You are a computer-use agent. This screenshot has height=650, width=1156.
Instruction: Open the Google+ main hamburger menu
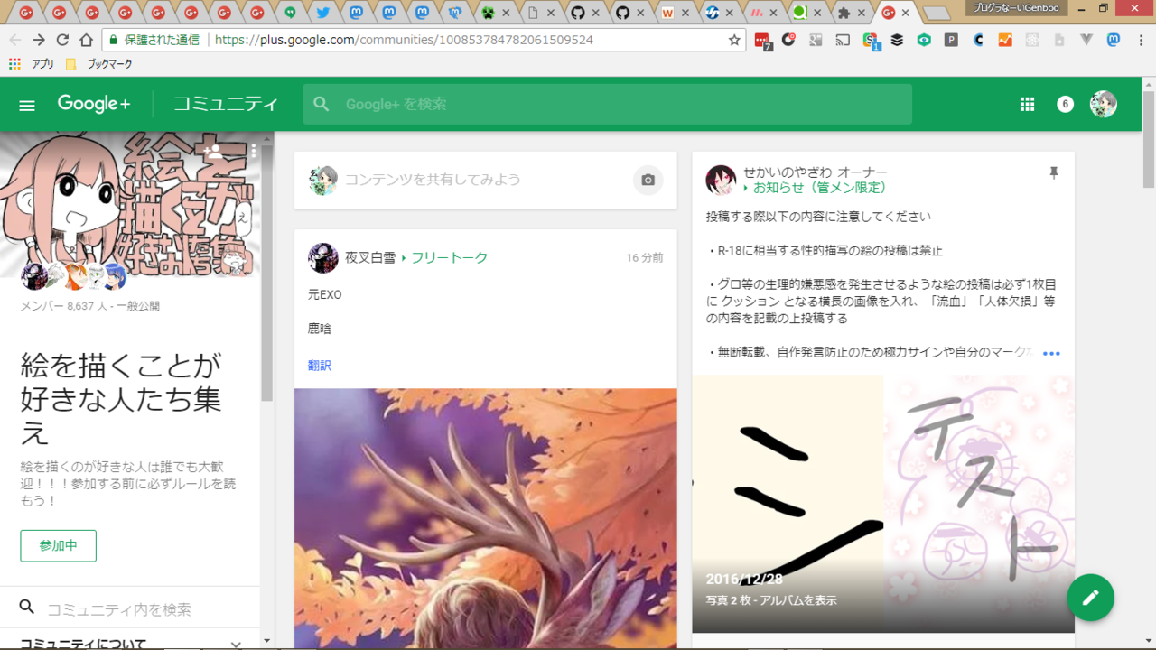click(x=27, y=105)
